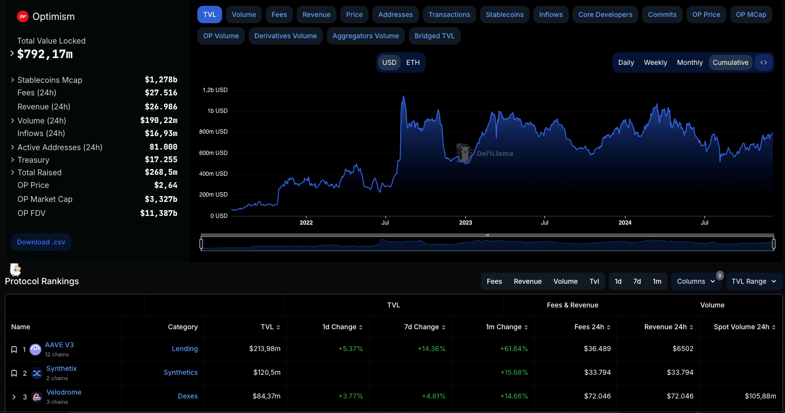This screenshot has height=413, width=785.
Task: Click the llama icon above Protocol Rankings
Action: click(x=16, y=269)
